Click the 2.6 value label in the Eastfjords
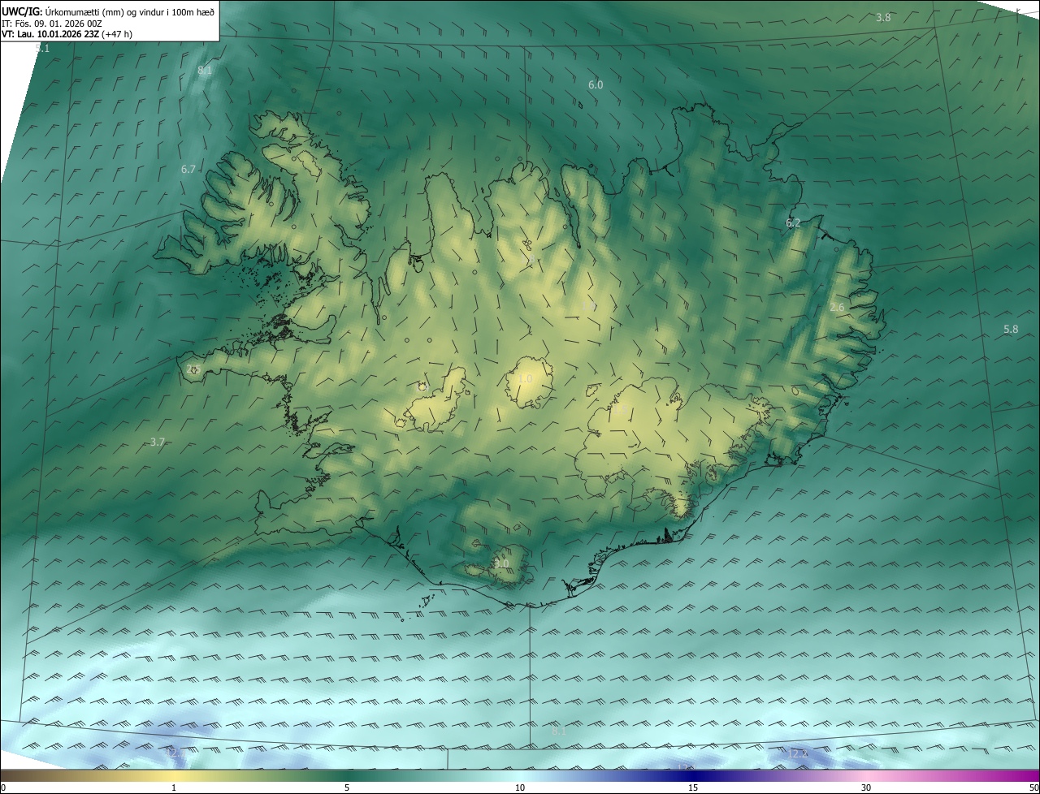 (x=837, y=307)
